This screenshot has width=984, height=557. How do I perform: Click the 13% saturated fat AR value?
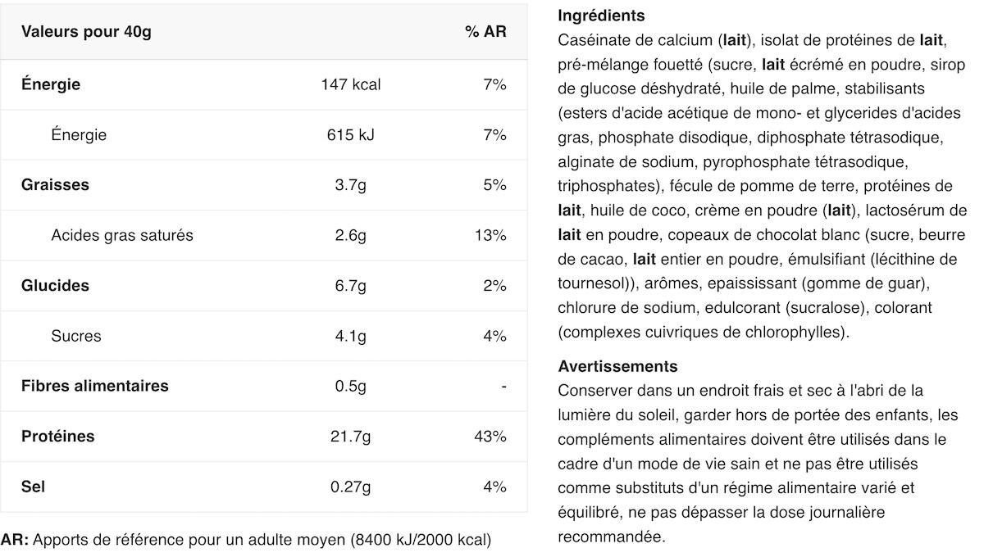click(490, 236)
